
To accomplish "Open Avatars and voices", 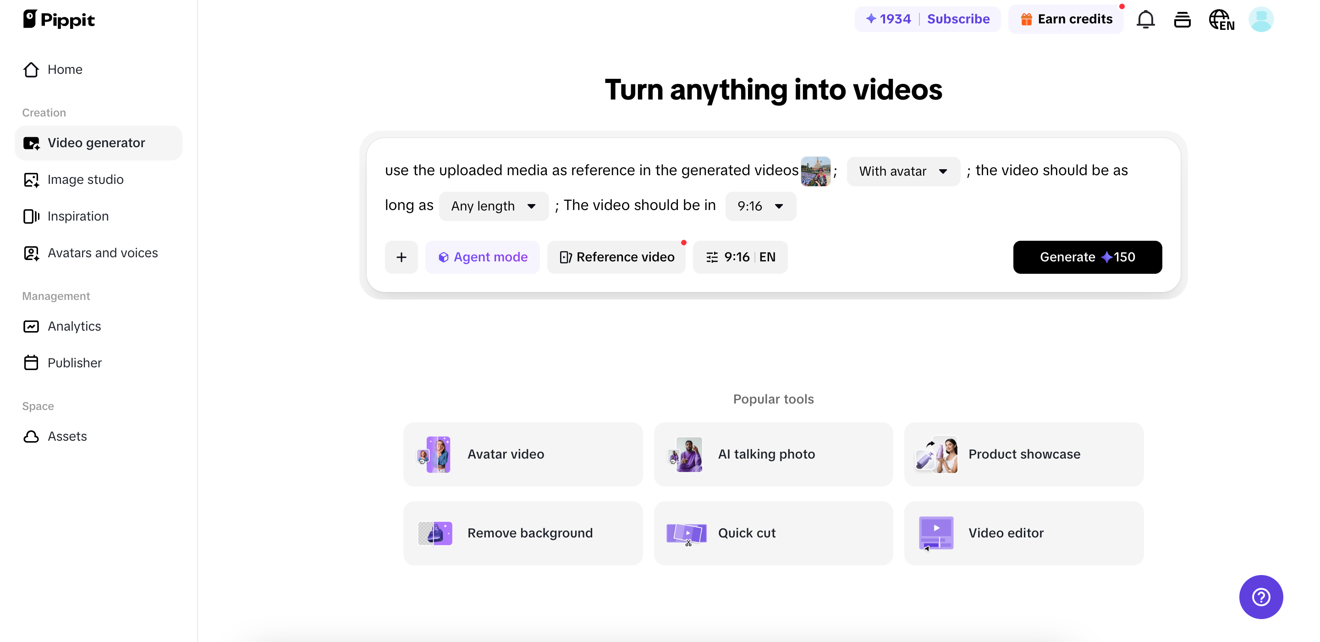I will (103, 252).
